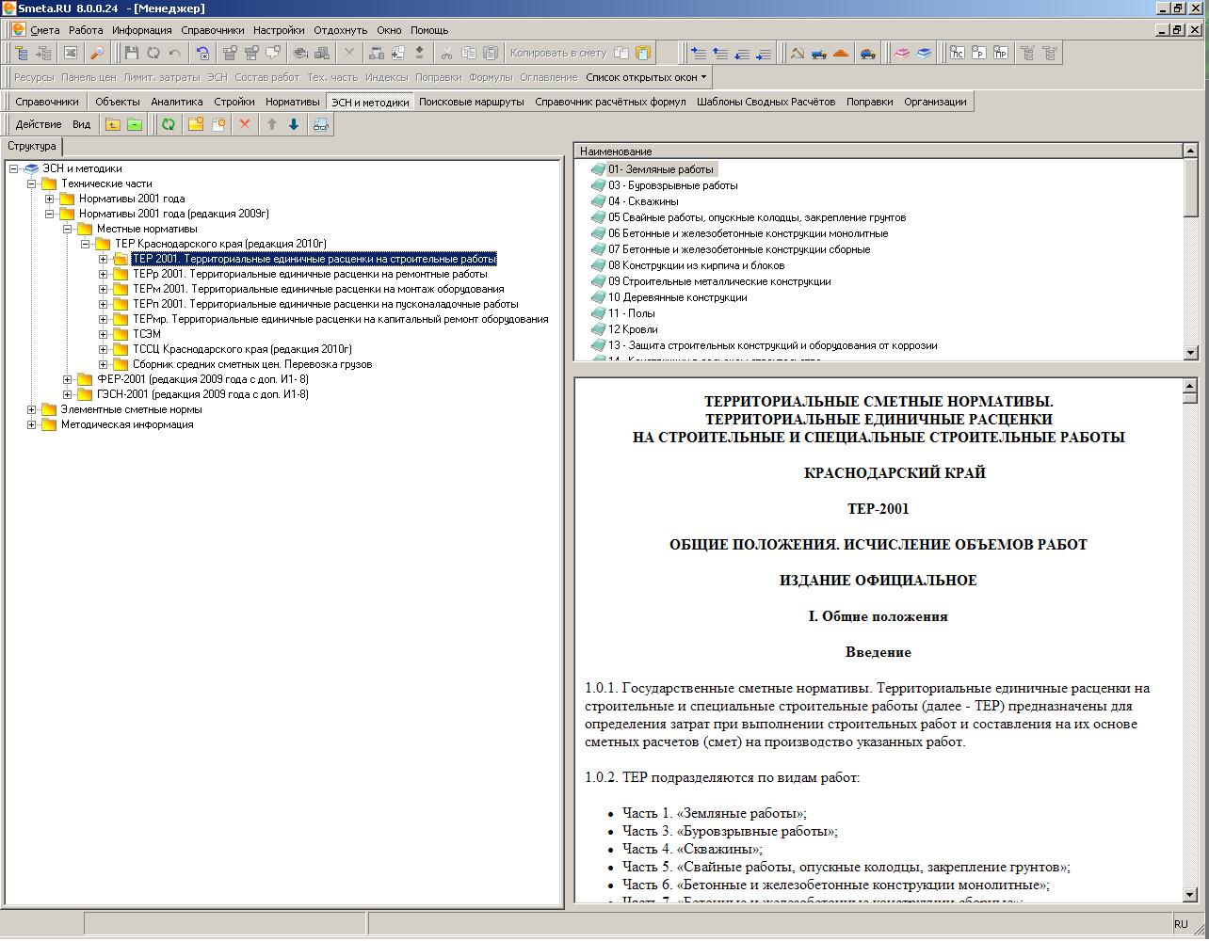The image size is (1209, 941).
Task: Click the green folder collapse icon
Action: point(135,124)
